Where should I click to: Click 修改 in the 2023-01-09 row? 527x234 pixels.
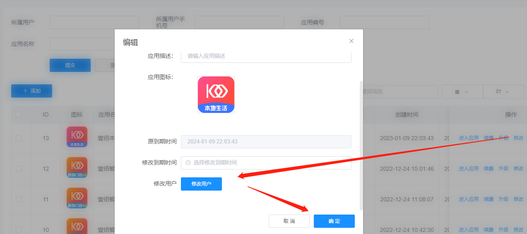(x=518, y=138)
